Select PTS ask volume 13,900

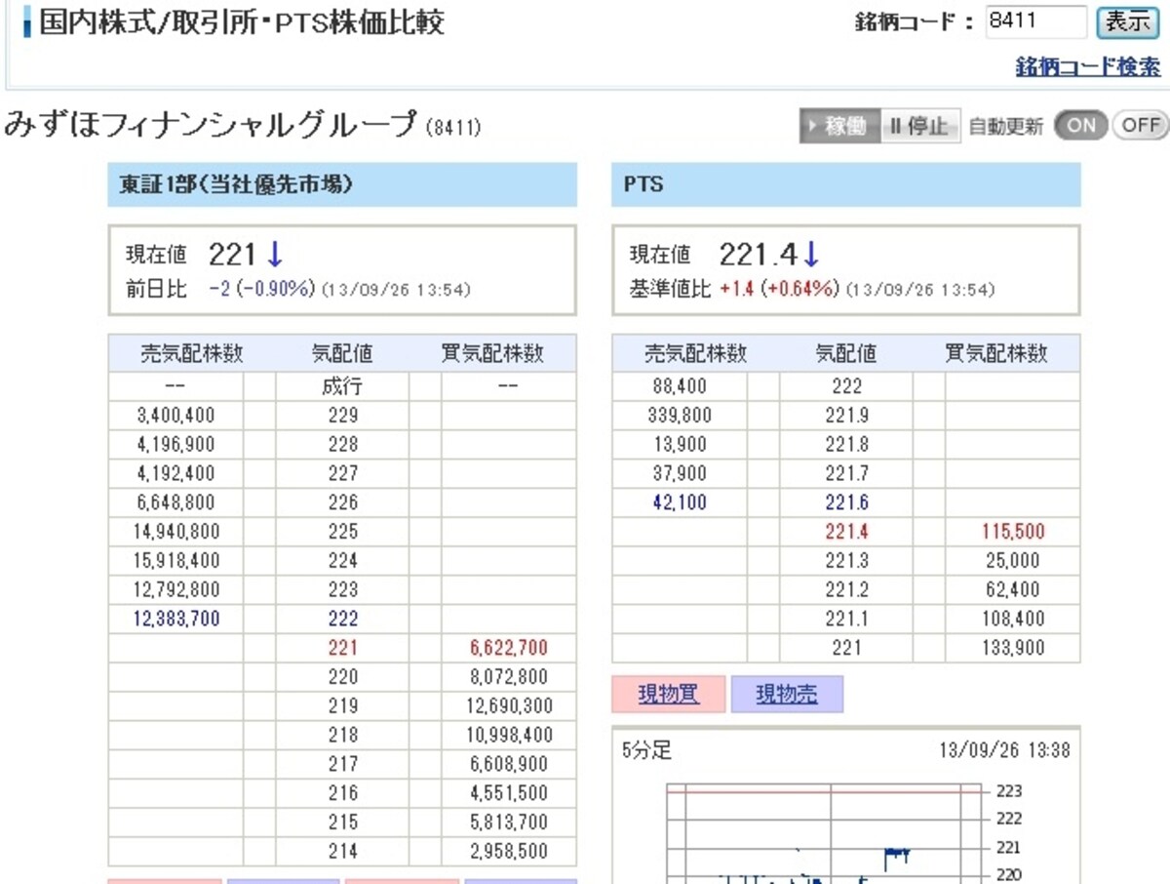click(x=680, y=445)
